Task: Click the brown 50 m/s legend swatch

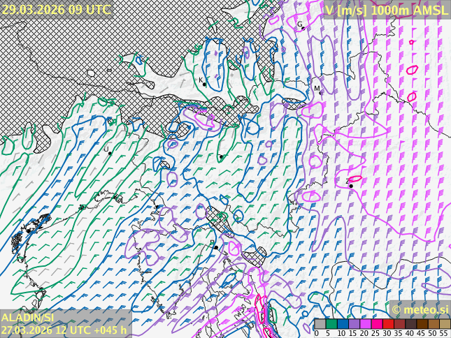Action: click(432, 323)
